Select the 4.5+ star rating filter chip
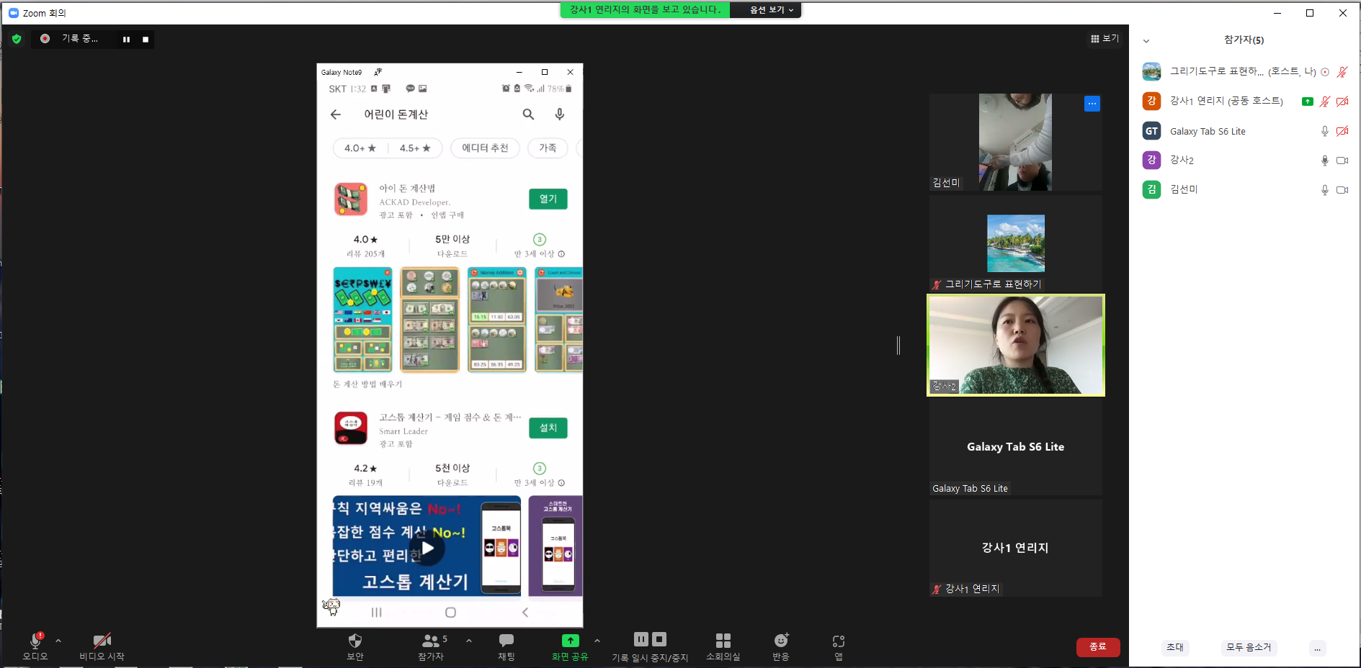 click(x=415, y=148)
